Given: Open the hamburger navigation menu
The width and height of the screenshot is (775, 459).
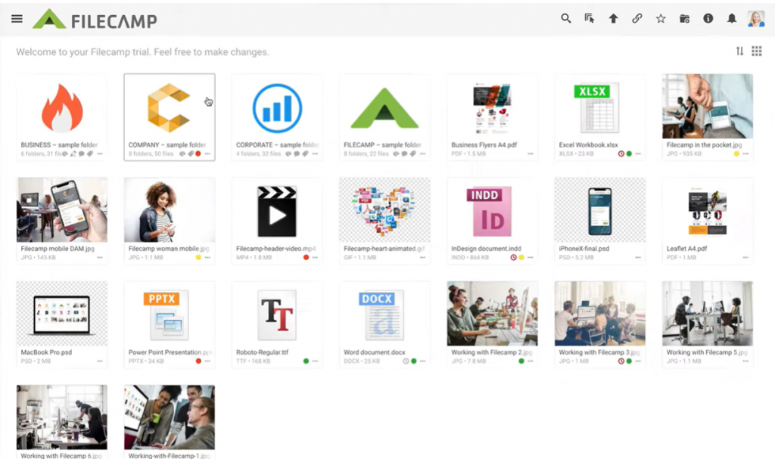Looking at the screenshot, I should 17,18.
